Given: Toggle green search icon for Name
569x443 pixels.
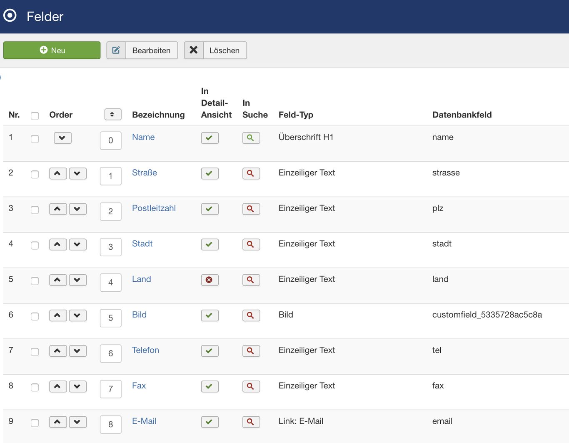Looking at the screenshot, I should tap(251, 138).
